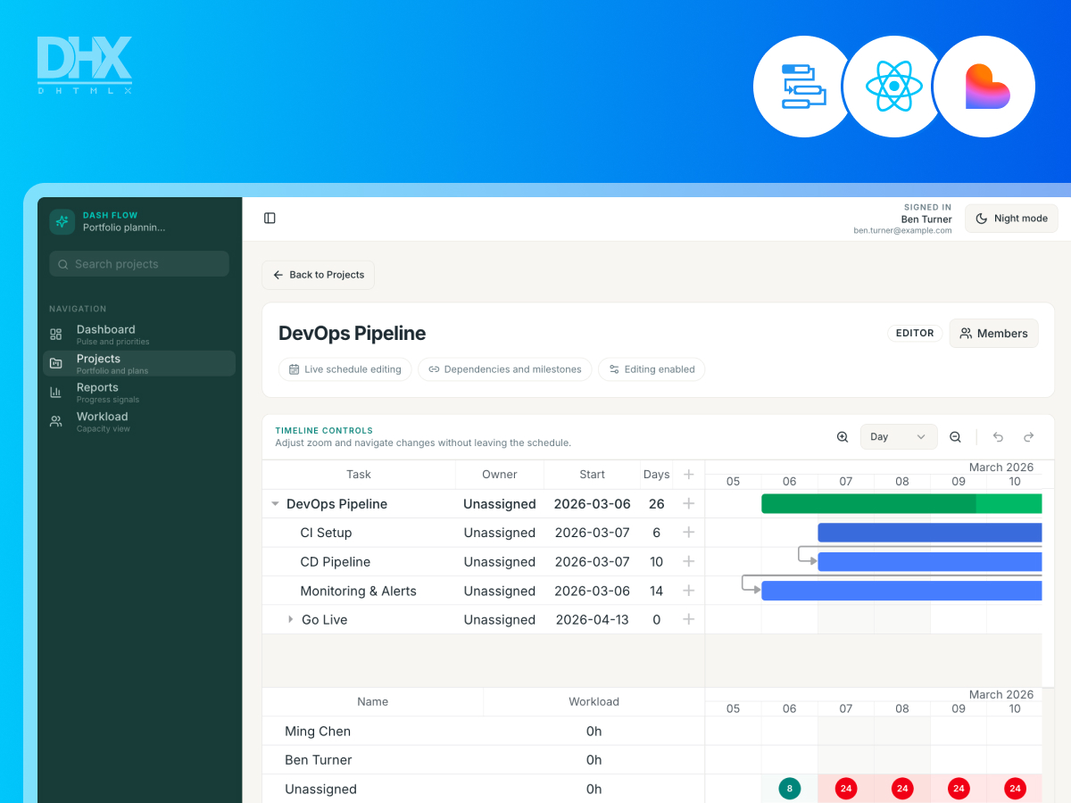Image resolution: width=1071 pixels, height=803 pixels.
Task: Click the green 8 workload marker
Action: [x=789, y=789]
